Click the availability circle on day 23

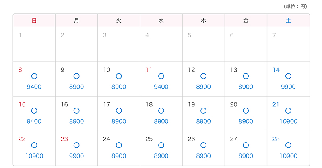coord(76,145)
